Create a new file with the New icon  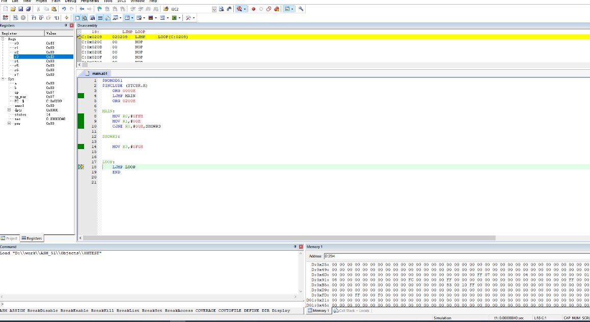click(5, 9)
